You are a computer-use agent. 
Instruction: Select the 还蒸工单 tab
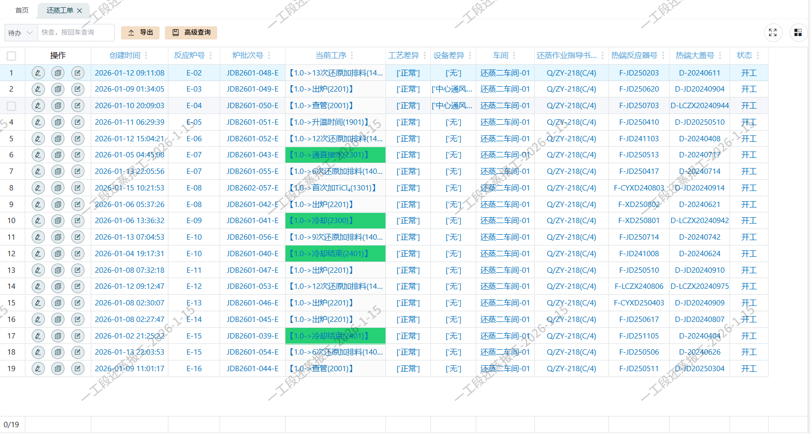[60, 10]
